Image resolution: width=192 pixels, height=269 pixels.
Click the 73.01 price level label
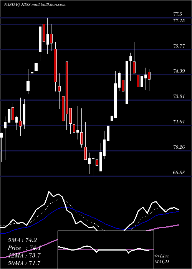pos(179,96)
